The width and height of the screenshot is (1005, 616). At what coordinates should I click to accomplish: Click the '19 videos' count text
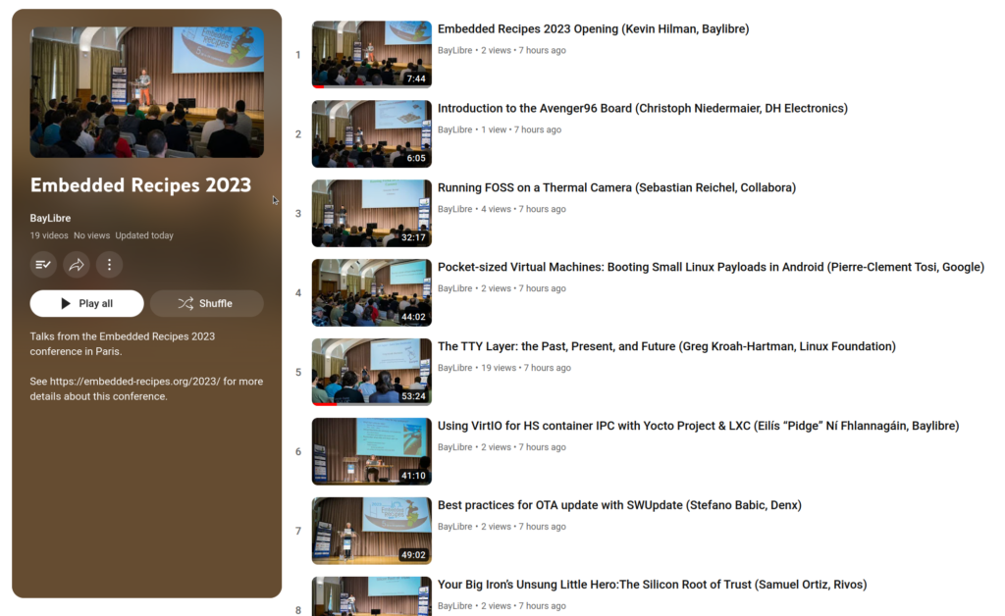tap(49, 235)
